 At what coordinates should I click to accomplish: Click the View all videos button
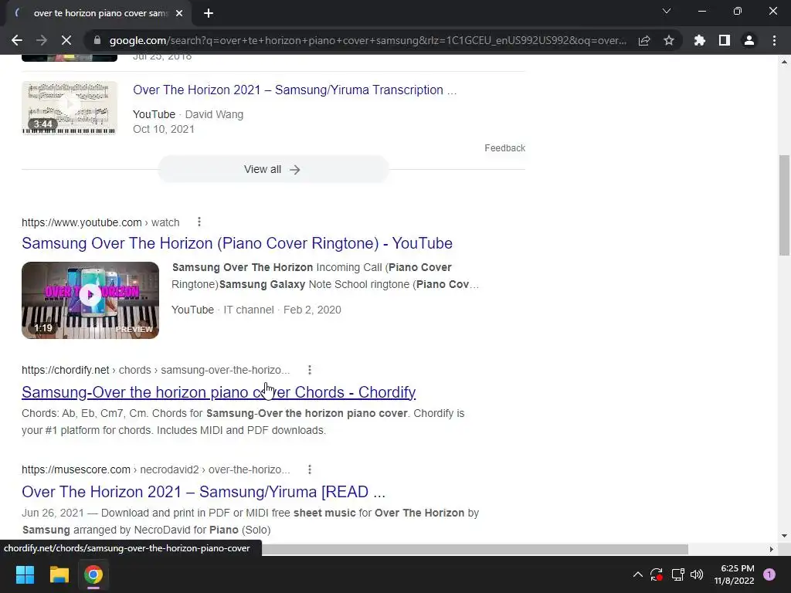273,169
